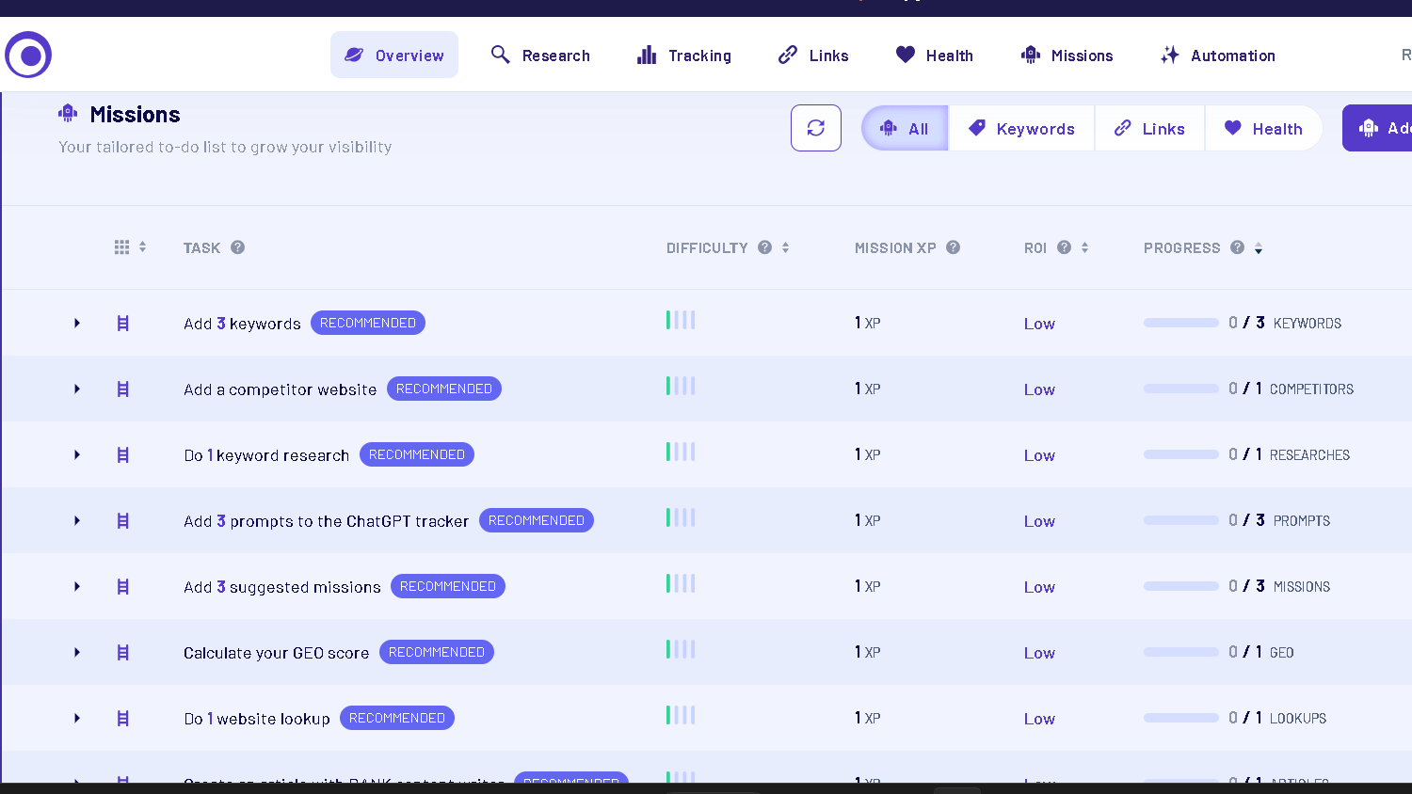Expand the Do 1 website lookup row
Image resolution: width=1412 pixels, height=794 pixels.
pos(77,718)
